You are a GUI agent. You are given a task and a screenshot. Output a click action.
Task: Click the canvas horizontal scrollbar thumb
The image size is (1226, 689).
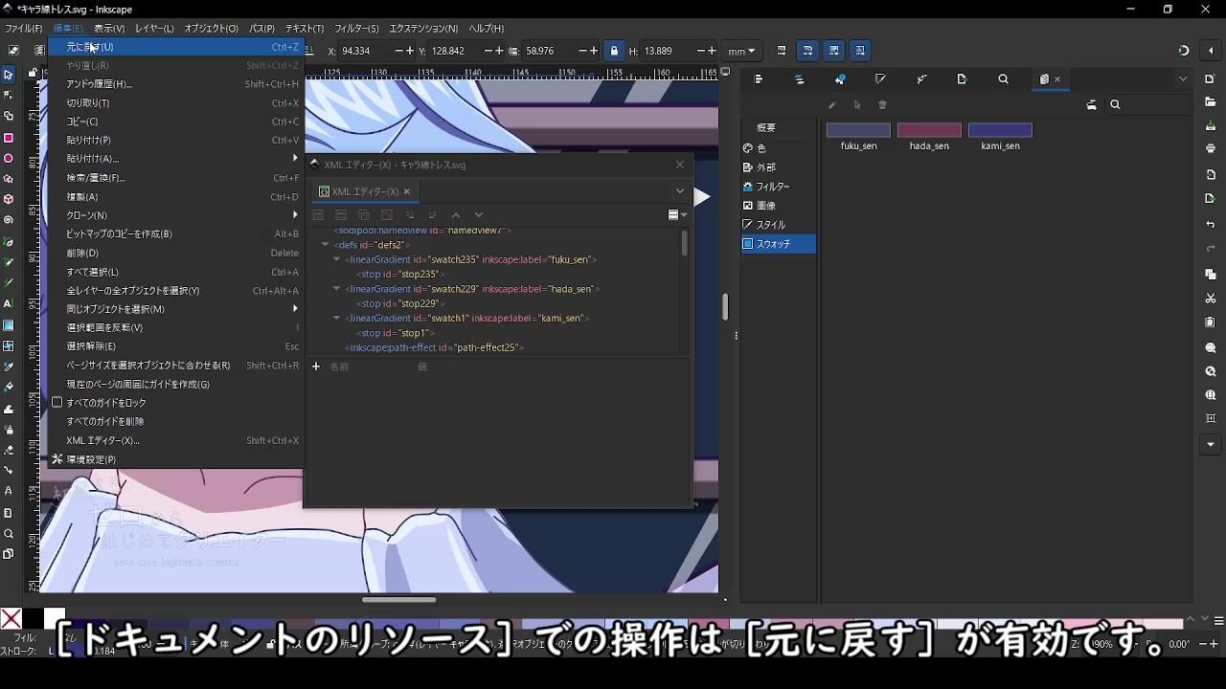click(x=398, y=600)
